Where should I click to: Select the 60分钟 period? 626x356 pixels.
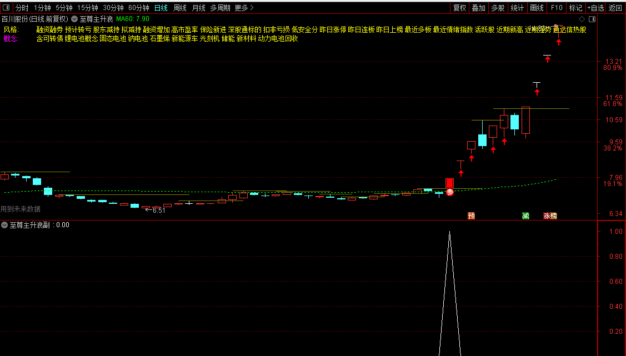pyautogui.click(x=138, y=8)
